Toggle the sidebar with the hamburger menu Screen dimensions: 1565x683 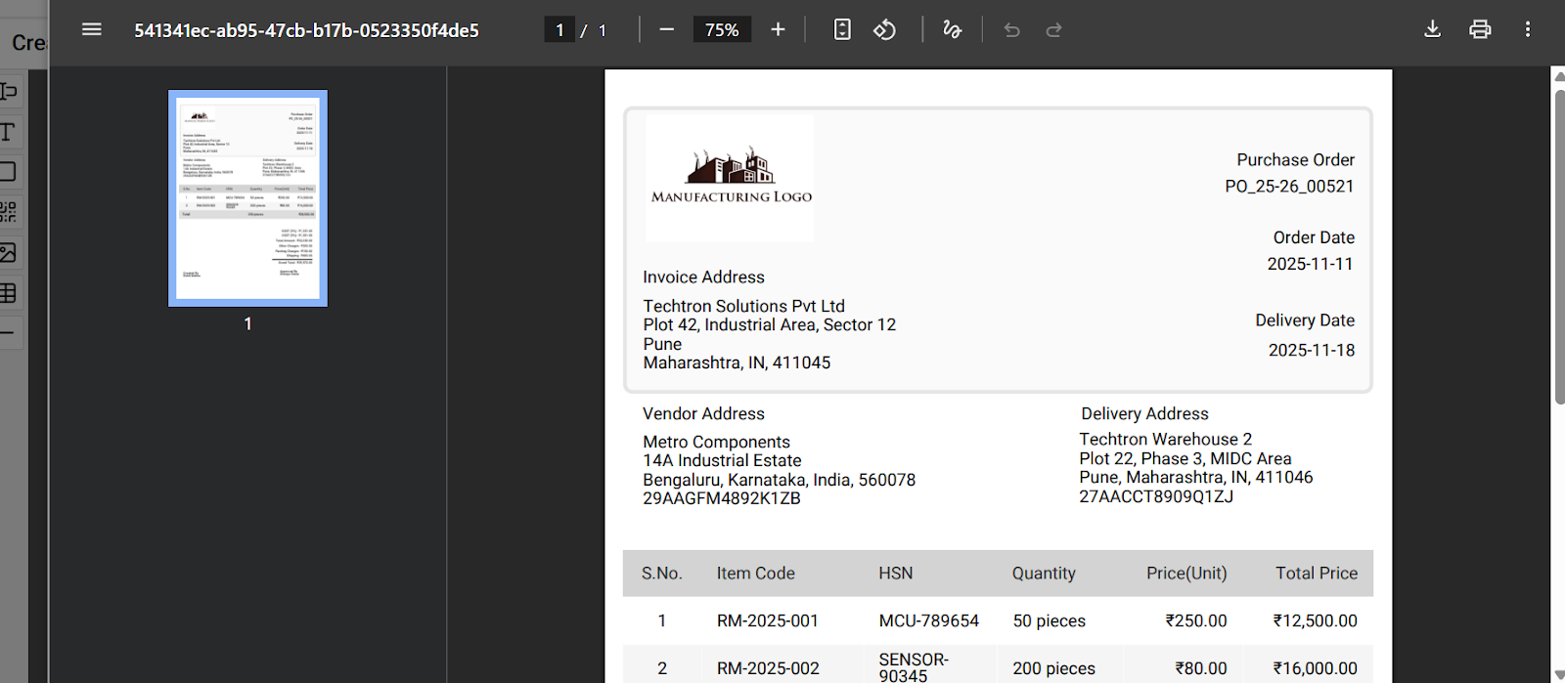[92, 29]
